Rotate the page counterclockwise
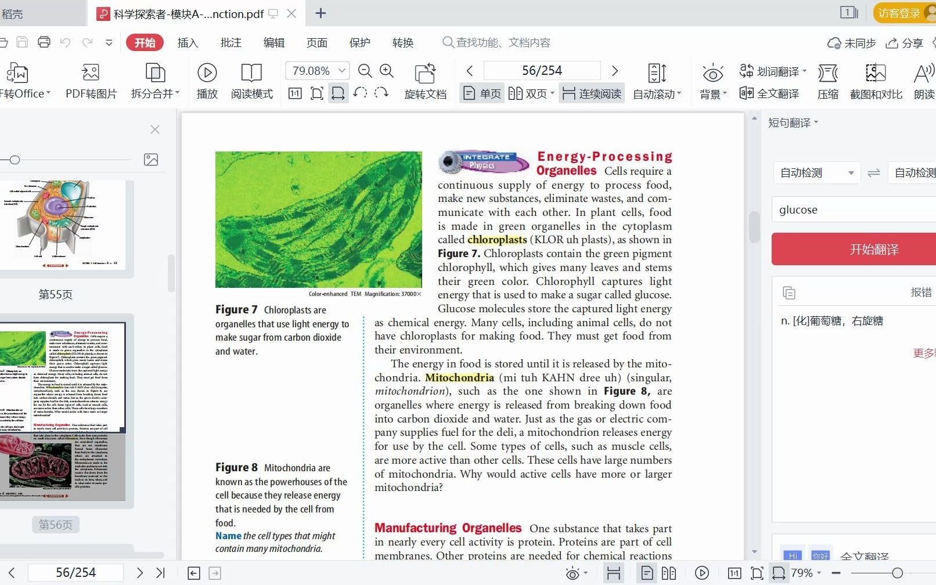 coord(360,93)
